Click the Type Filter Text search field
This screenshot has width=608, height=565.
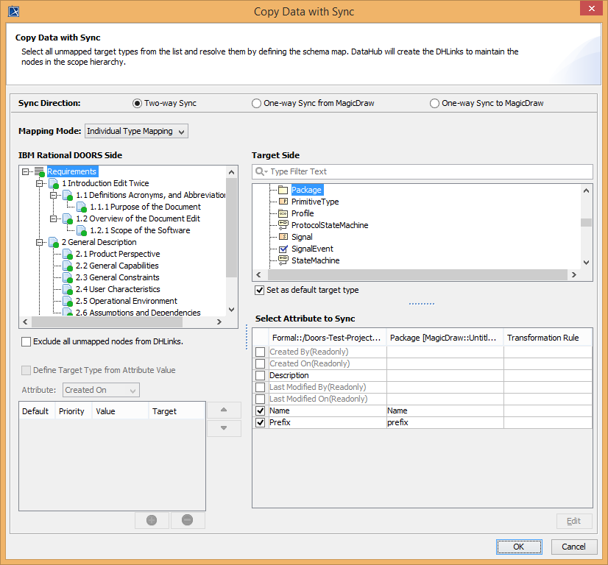pyautogui.click(x=427, y=171)
